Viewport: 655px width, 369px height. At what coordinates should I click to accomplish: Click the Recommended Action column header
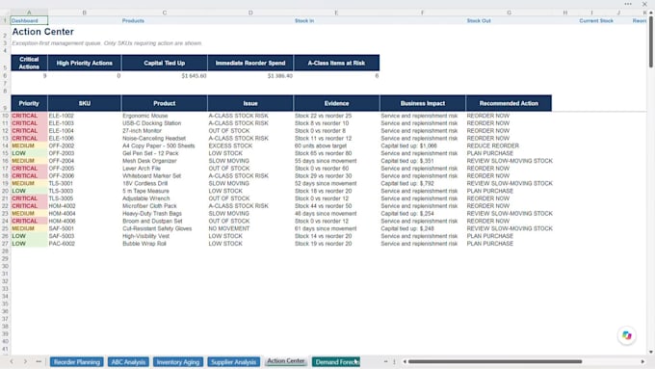point(509,103)
